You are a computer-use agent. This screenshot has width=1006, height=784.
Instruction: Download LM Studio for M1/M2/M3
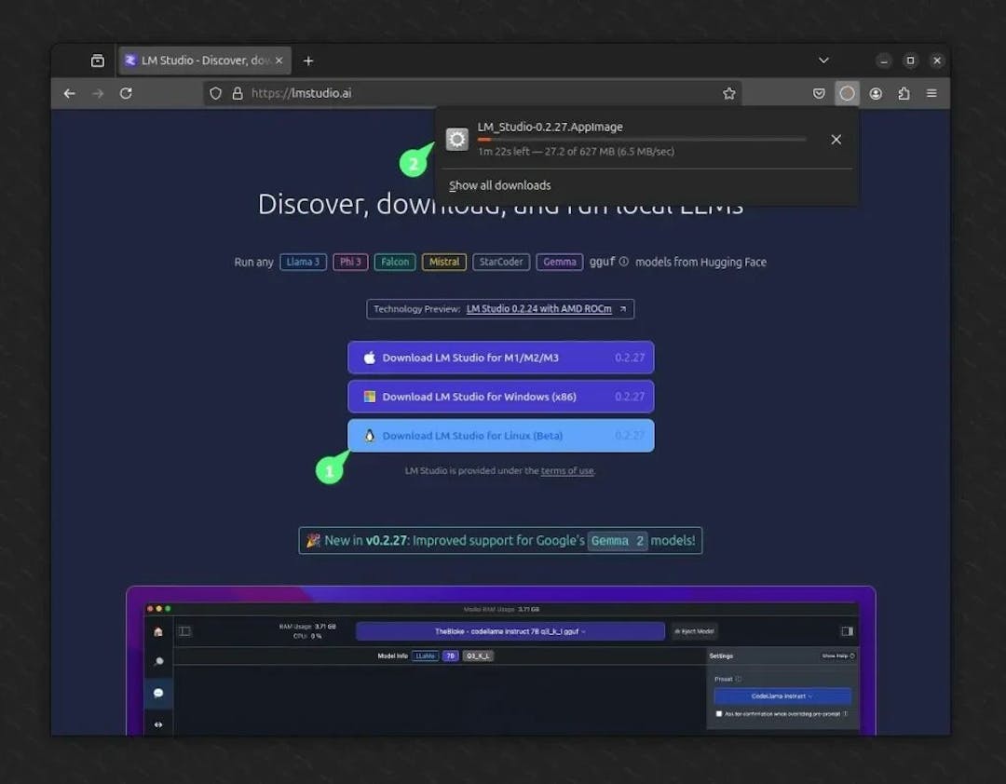click(x=500, y=358)
